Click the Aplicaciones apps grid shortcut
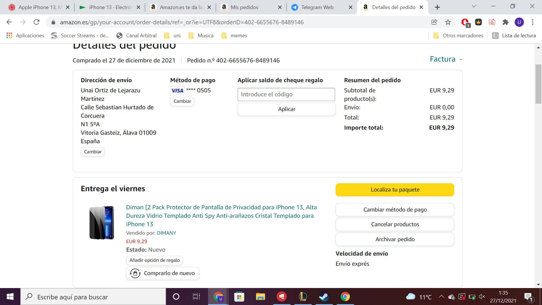 tap(25, 36)
